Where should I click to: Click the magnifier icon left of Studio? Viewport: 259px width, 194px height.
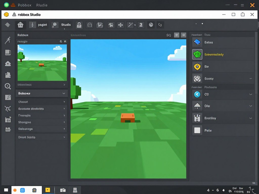tap(55, 25)
